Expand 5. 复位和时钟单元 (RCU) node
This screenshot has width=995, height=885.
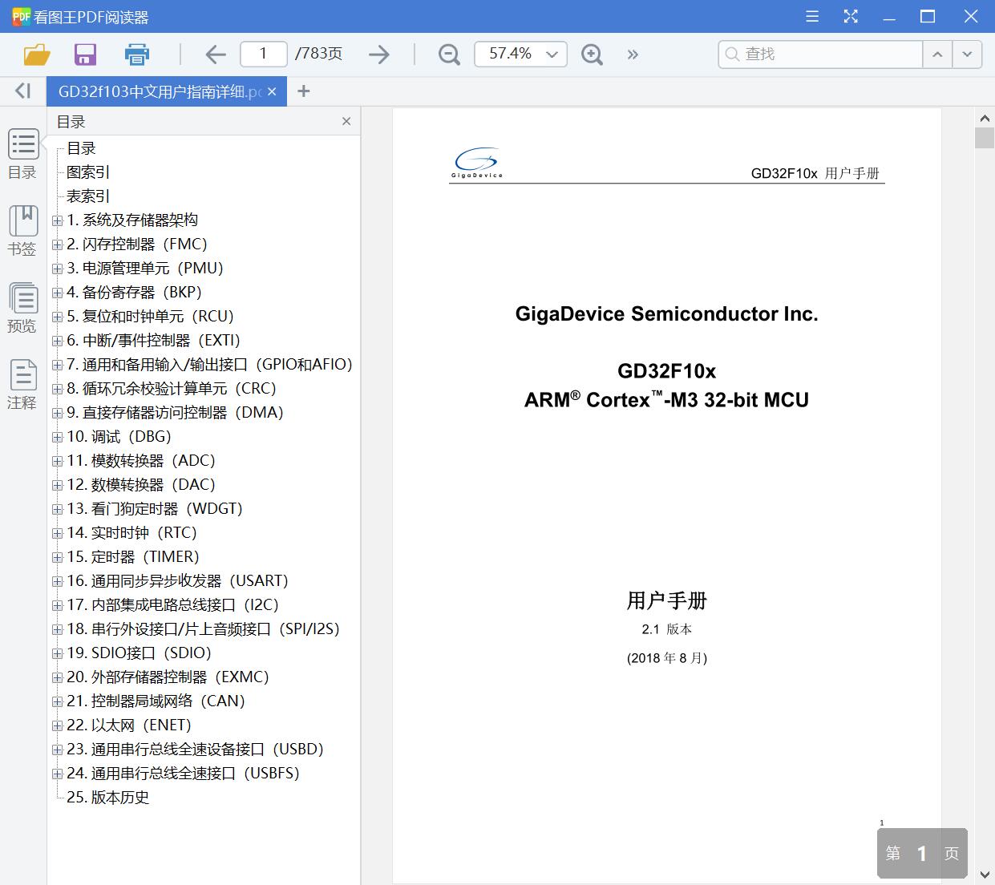coord(57,317)
